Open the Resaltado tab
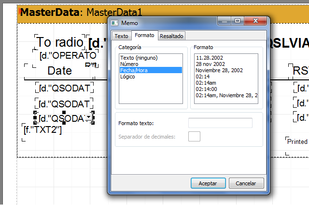 coord(171,36)
